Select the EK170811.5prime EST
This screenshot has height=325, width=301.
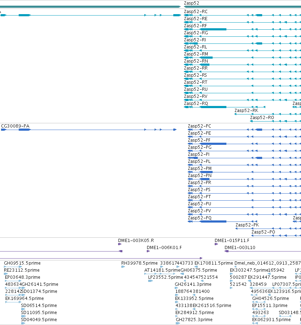(x=214, y=263)
